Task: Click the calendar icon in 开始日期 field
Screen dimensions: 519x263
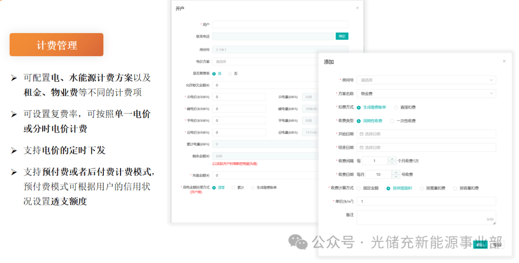Action: click(x=361, y=134)
